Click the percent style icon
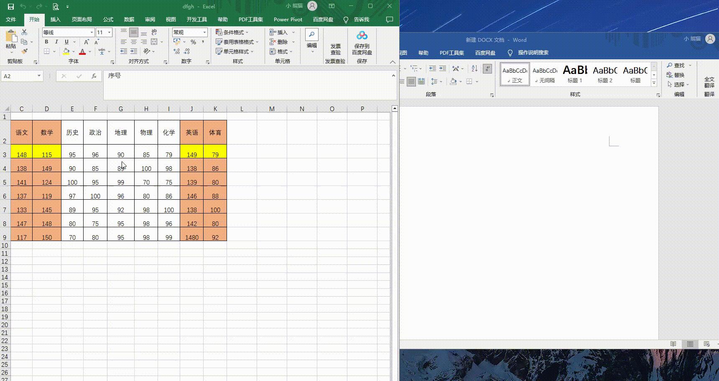The height and width of the screenshot is (381, 719). tap(193, 42)
